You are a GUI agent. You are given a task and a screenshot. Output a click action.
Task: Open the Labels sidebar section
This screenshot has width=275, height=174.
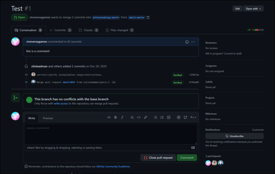pyautogui.click(x=209, y=82)
